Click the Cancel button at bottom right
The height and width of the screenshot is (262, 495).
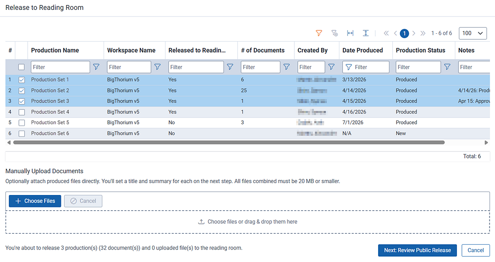(476, 250)
